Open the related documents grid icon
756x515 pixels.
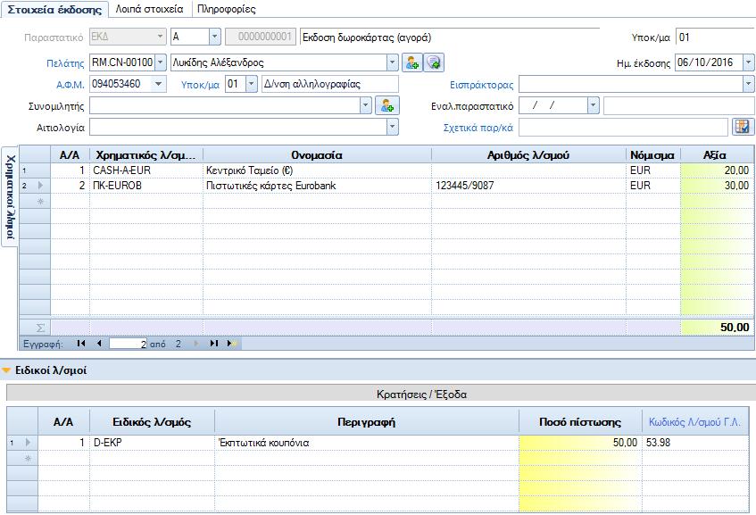[x=743, y=127]
